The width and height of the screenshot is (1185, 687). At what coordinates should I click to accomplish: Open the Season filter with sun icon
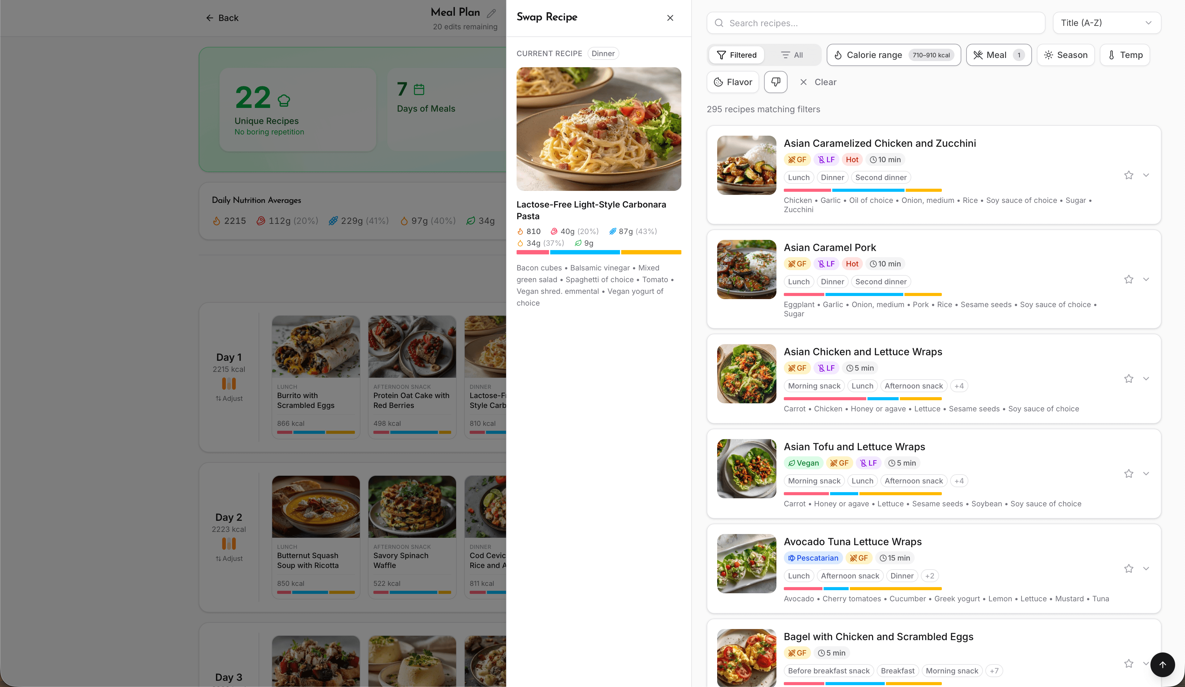(x=1066, y=55)
